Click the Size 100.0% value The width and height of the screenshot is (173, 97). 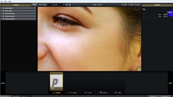(165, 16)
